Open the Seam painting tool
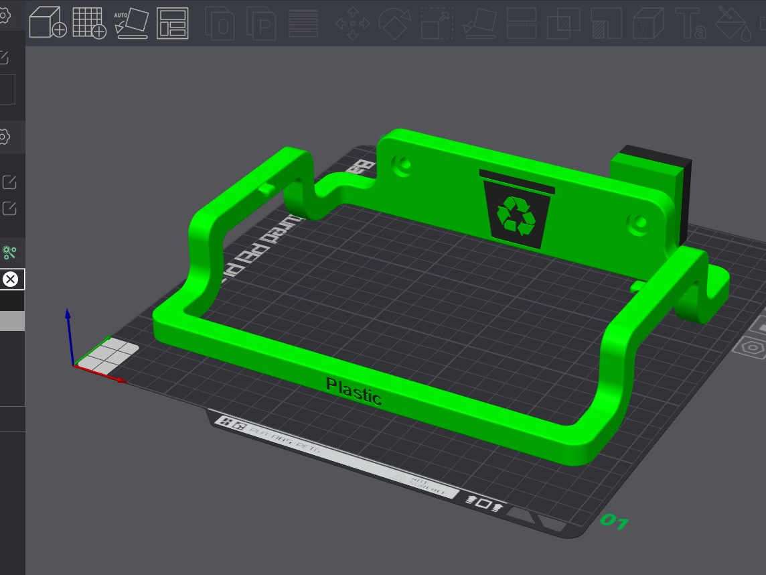 [648, 23]
